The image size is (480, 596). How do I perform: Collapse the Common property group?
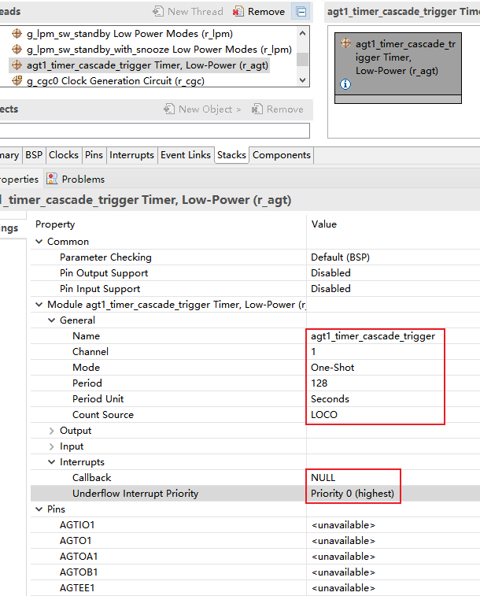point(39,242)
